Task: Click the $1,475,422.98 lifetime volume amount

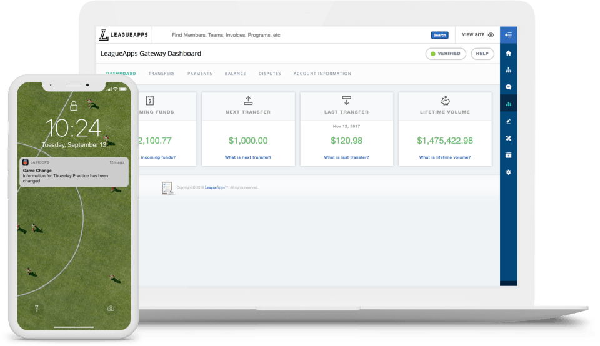Action: pos(444,141)
